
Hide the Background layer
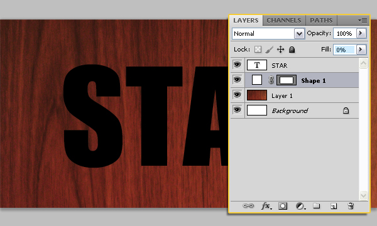click(x=238, y=110)
